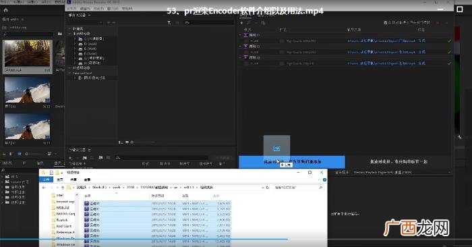Click the Duplicate icon in Queue toolbar
Viewport: 472px width, 247px height.
[x=263, y=22]
